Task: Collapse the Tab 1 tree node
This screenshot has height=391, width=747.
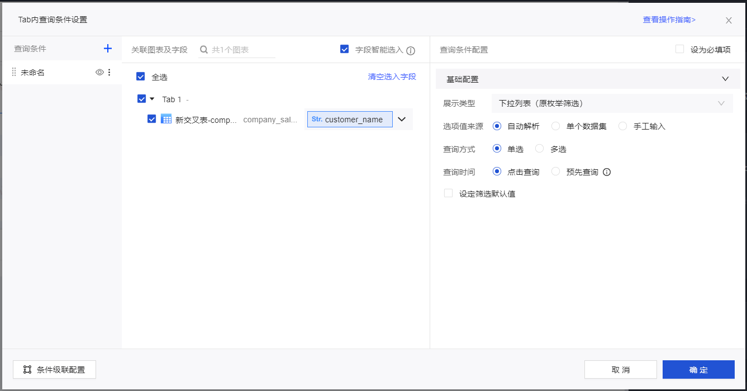Action: click(x=152, y=99)
